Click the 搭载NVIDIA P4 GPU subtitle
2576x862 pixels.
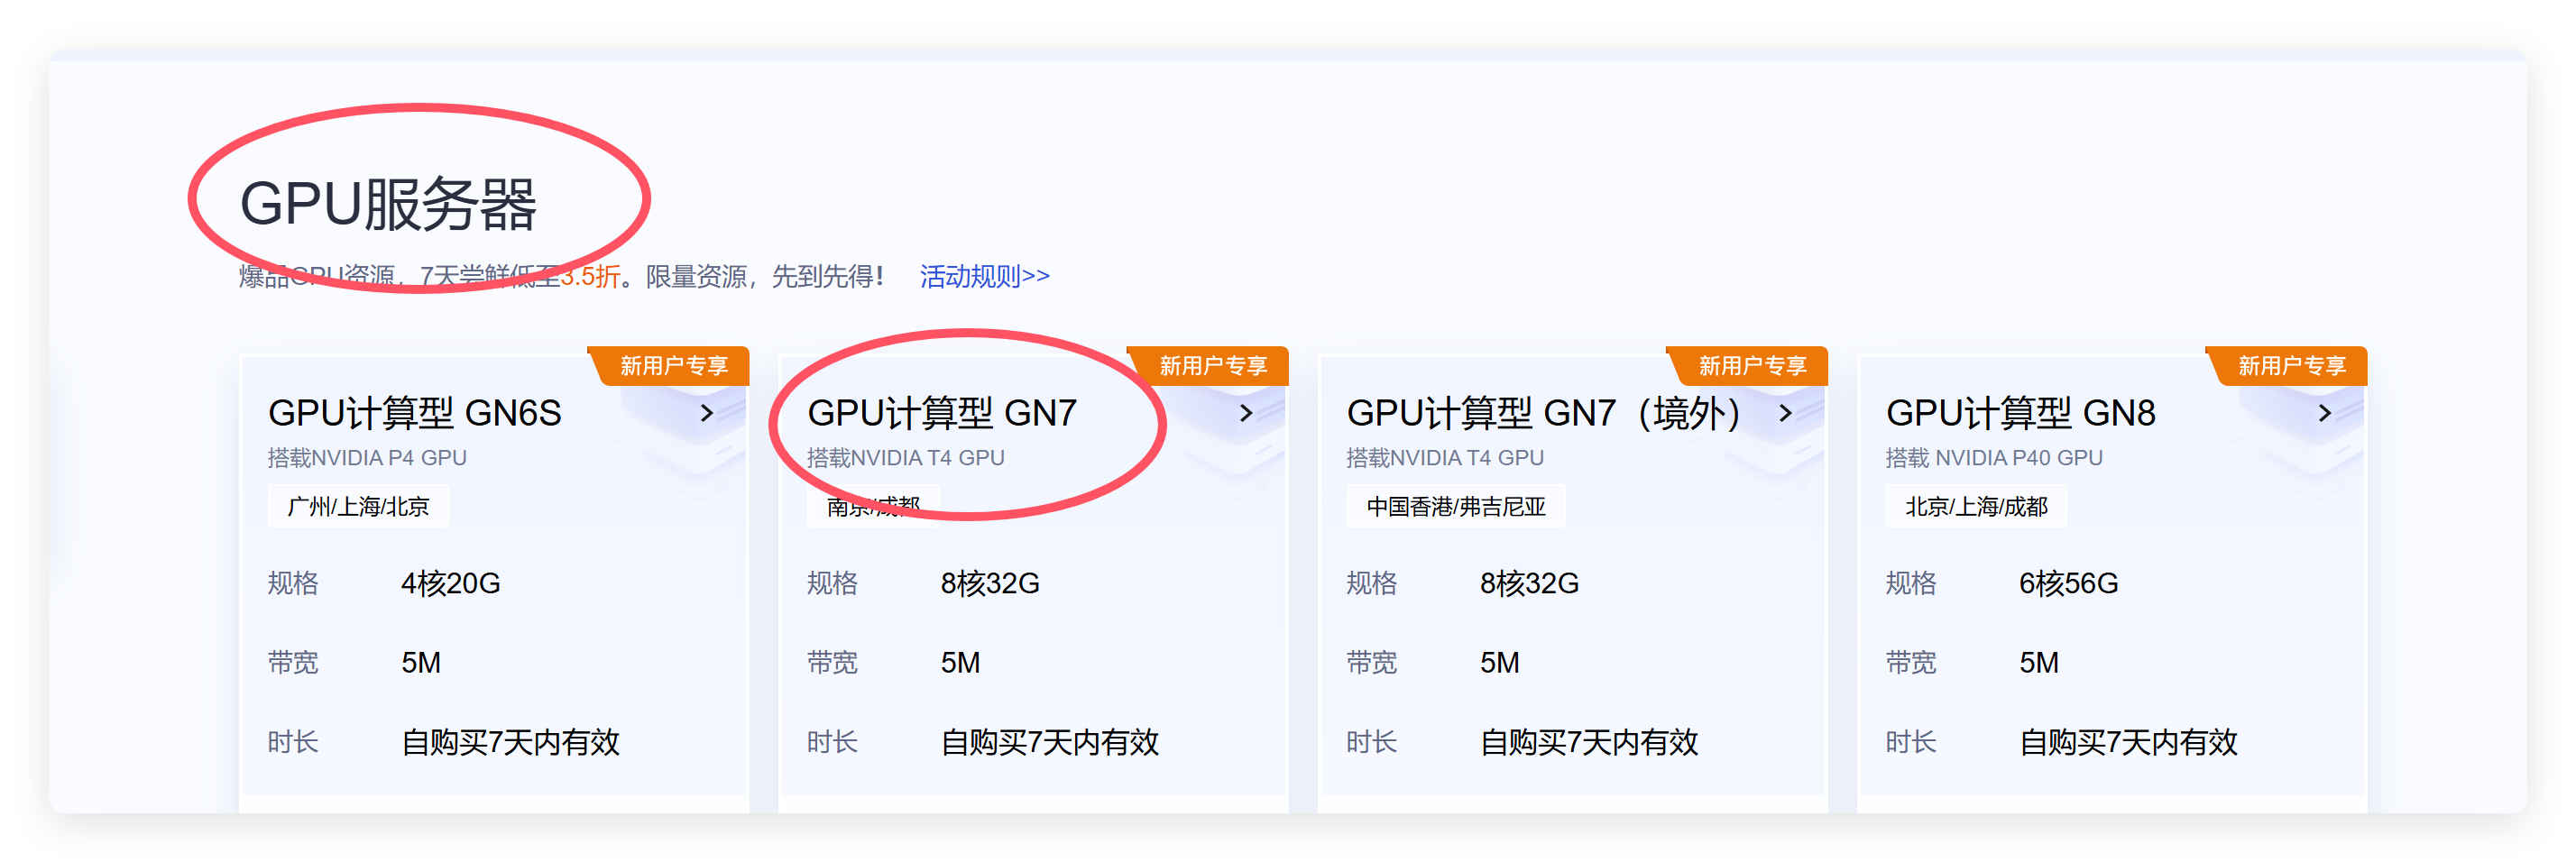pos(367,458)
